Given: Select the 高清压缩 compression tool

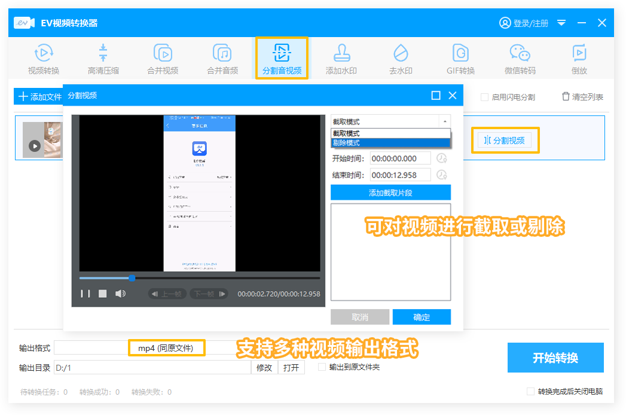Looking at the screenshot, I should click(x=103, y=59).
